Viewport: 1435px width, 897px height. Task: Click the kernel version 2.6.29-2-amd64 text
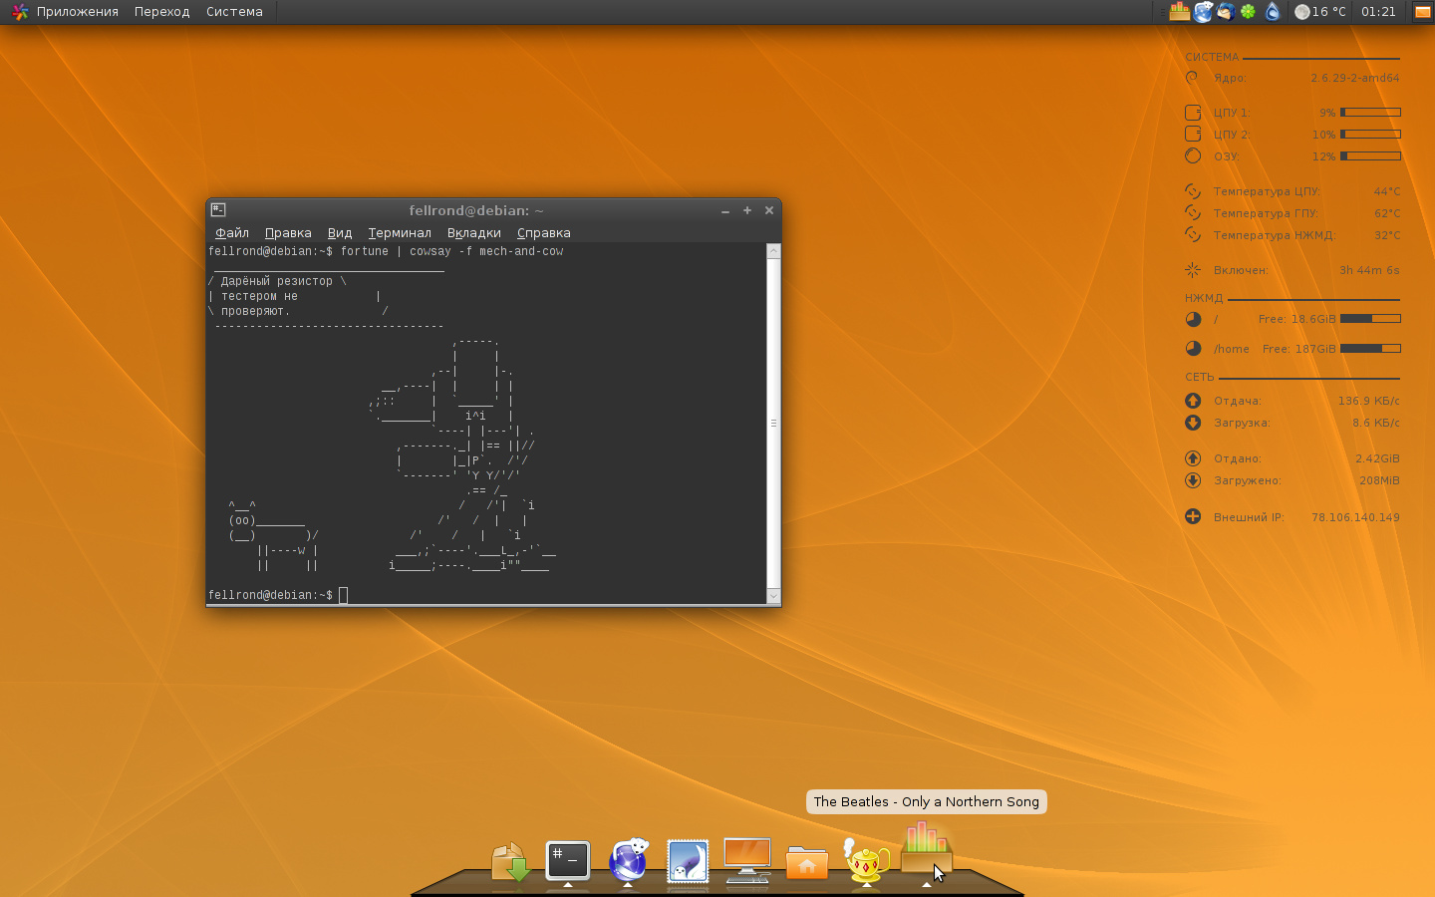pos(1355,78)
